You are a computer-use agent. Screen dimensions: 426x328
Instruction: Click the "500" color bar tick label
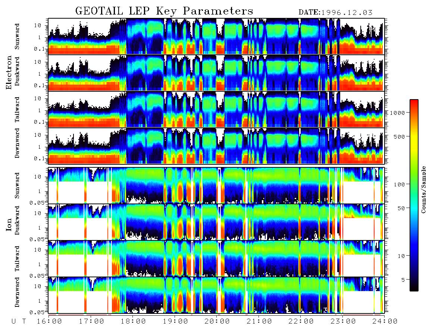click(x=399, y=136)
